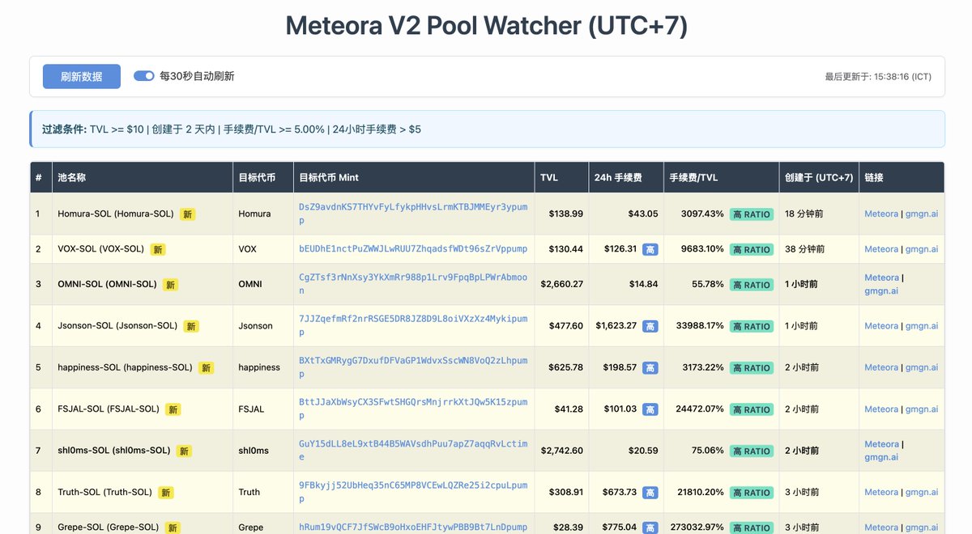972x534 pixels.
Task: Click the Homura mint address DsZ9avdnKS7...
Action: point(413,214)
